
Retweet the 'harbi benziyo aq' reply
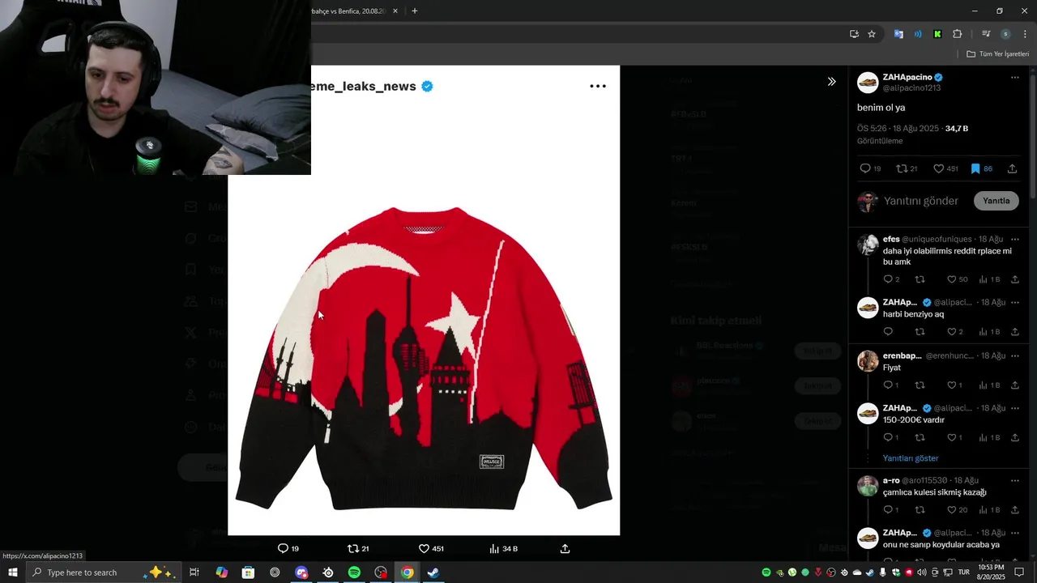tap(920, 332)
